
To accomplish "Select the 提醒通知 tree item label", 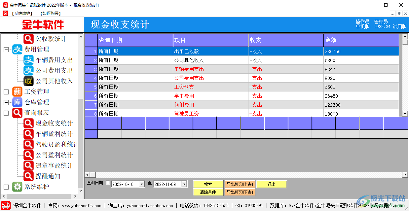I will (x=48, y=176).
